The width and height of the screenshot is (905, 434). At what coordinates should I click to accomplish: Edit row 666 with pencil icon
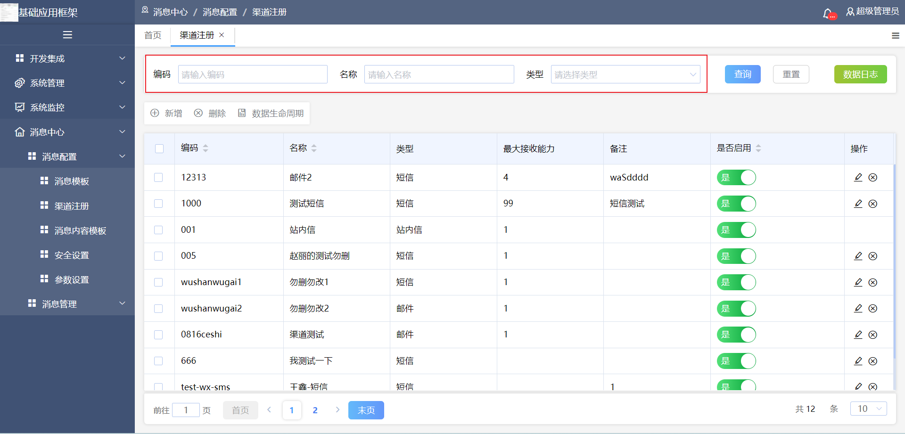click(x=858, y=361)
